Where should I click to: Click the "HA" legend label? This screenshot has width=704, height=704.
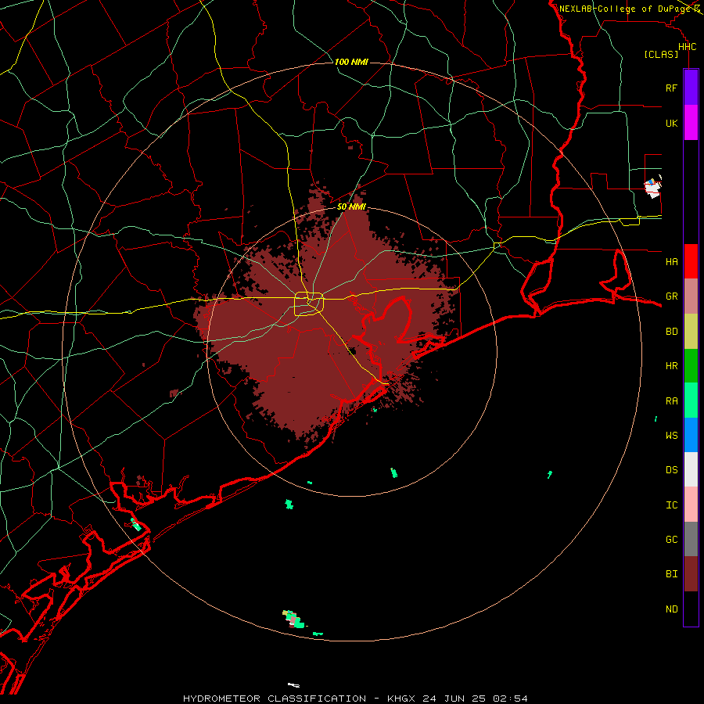[x=671, y=262]
